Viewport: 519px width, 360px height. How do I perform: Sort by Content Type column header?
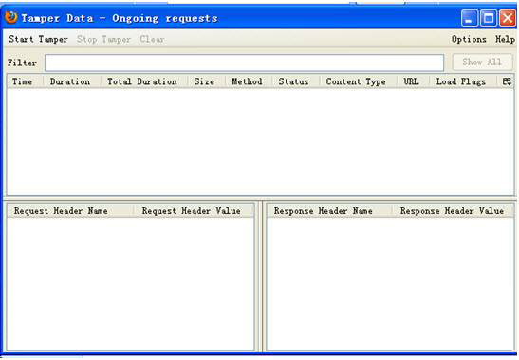point(358,81)
